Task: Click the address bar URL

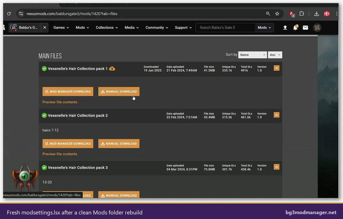Action: [72, 14]
